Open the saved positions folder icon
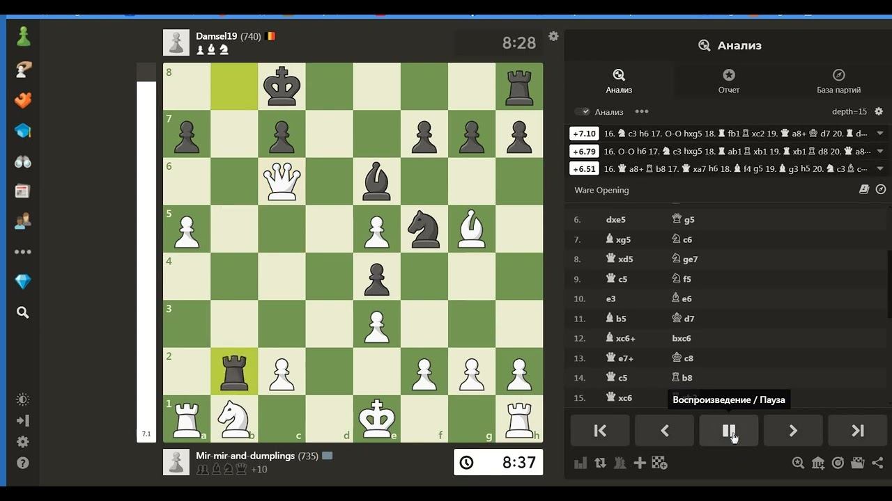Image resolution: width=892 pixels, height=501 pixels. [858, 463]
